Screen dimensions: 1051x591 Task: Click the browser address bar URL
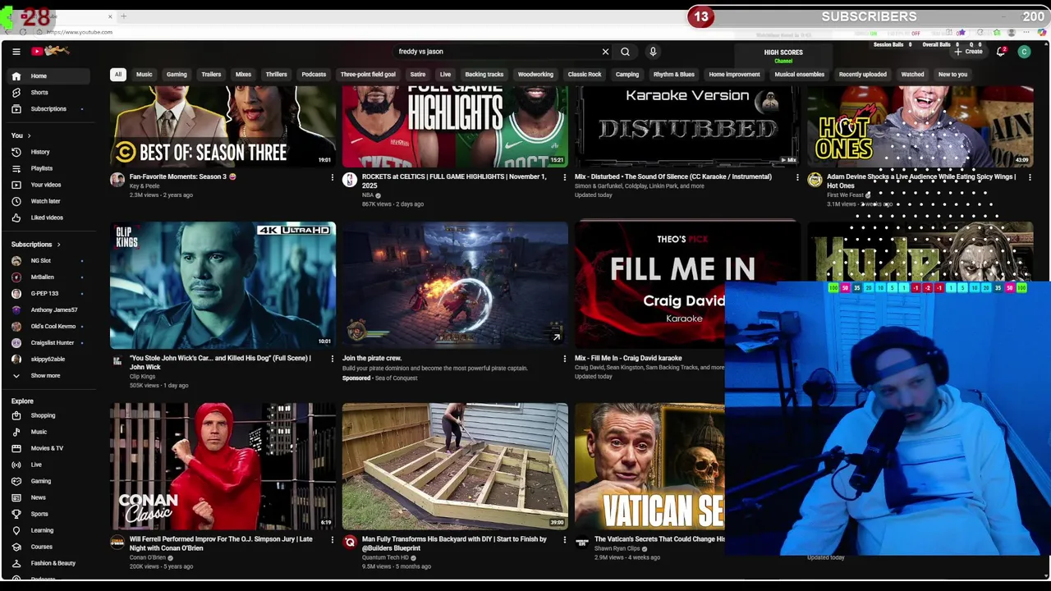pyautogui.click(x=80, y=32)
